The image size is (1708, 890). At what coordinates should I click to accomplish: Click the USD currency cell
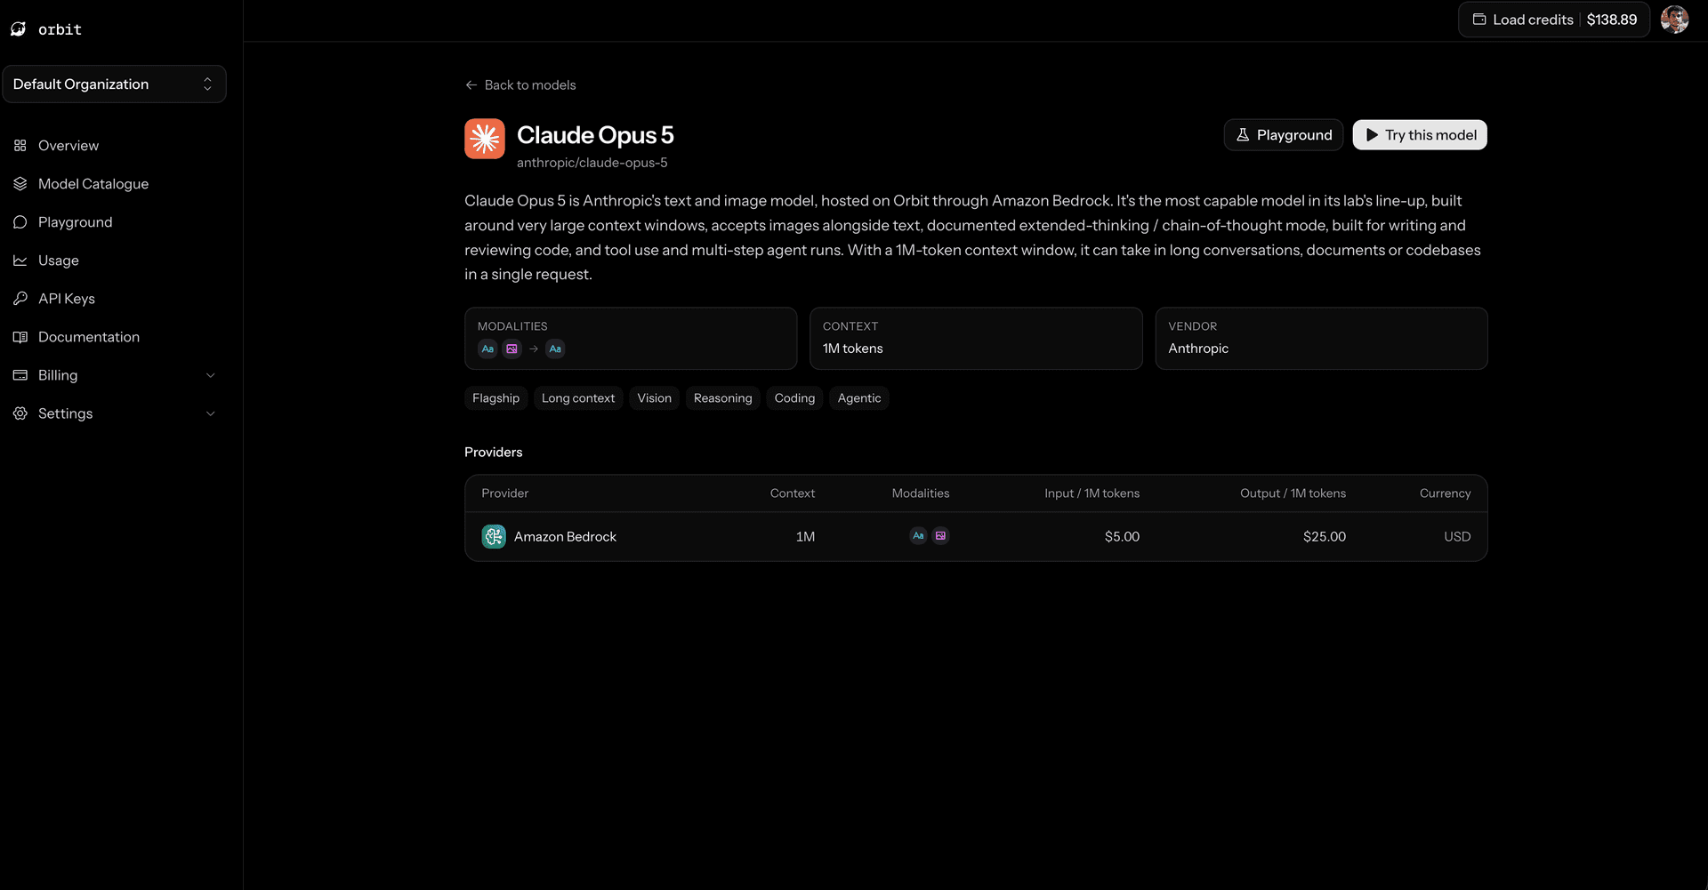click(x=1457, y=537)
